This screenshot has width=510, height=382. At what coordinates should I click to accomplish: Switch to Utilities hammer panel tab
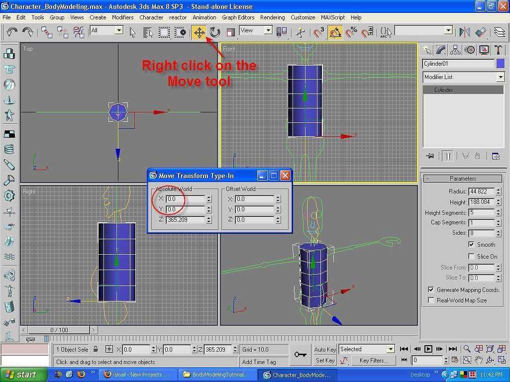498,50
